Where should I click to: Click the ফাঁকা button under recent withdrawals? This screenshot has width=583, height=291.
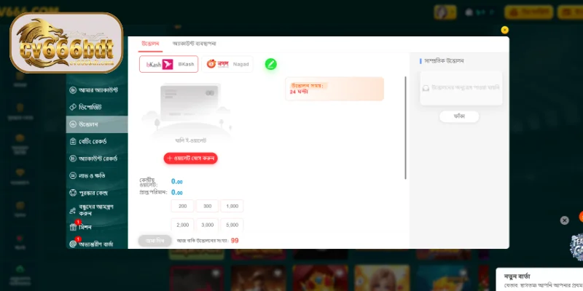[459, 116]
